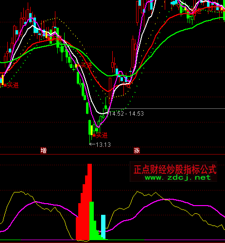Screen dimensions: 225x243
Task: Select the tallest red indicator histogram bar
Action: coord(90,202)
